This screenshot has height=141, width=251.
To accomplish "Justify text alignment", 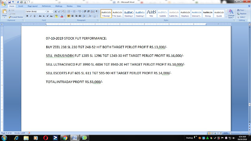I will coord(80,16).
